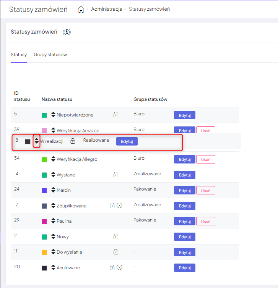Click reorder arrows next to Marcin status
Image resolution: width=278 pixels, height=288 pixels.
[53, 190]
